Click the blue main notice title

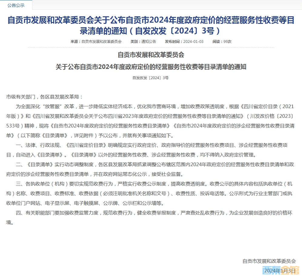[x=151, y=25]
